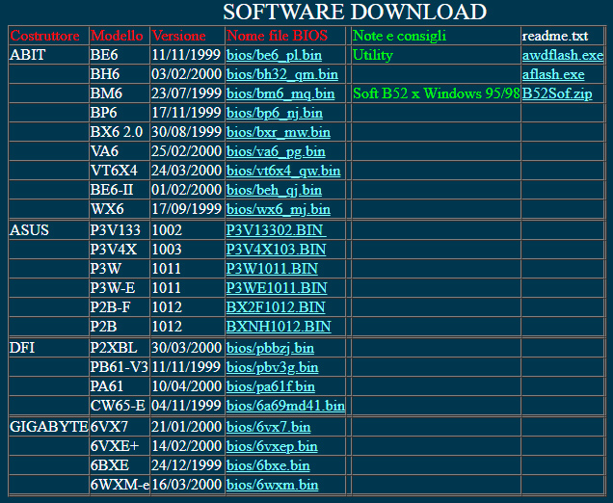Open the bios/vt6x4_qw.bin link
The width and height of the screenshot is (613, 503).
(x=282, y=171)
